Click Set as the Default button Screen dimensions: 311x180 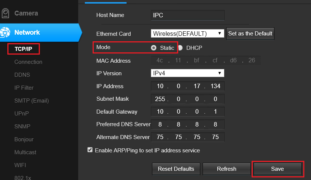pos(250,34)
